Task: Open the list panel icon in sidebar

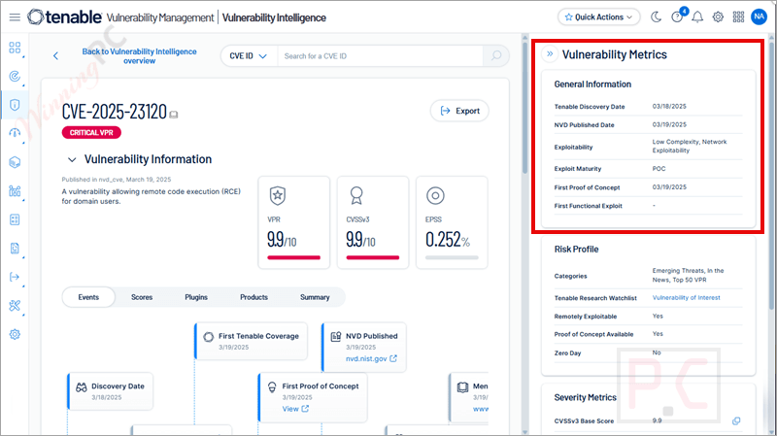Action: pos(15,219)
